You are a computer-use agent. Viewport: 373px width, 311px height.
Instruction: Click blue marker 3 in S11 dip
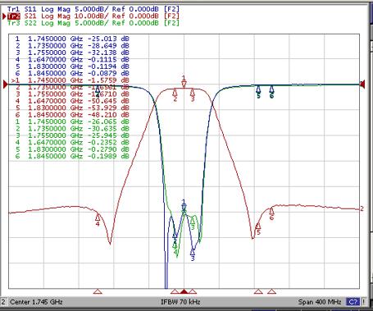[x=193, y=254]
